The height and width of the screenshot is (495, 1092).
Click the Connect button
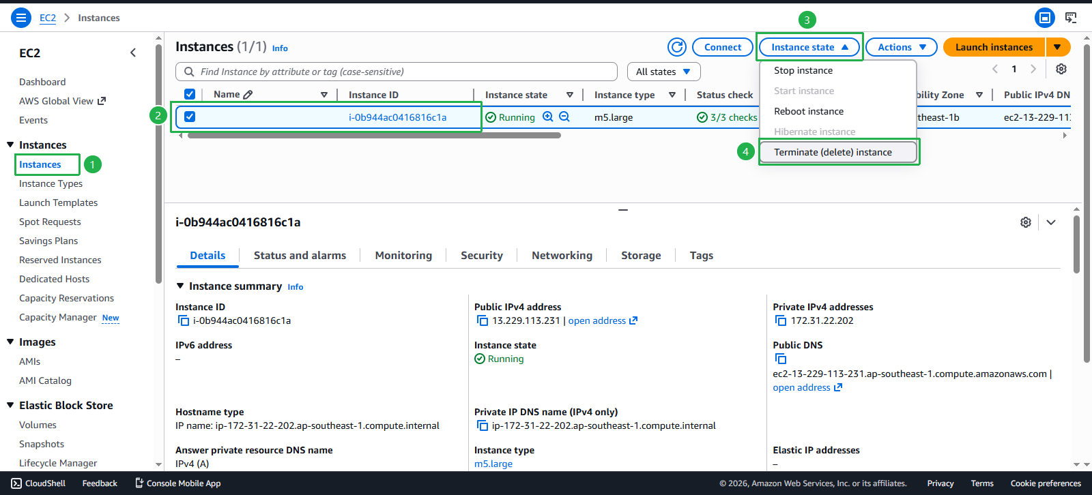point(723,47)
